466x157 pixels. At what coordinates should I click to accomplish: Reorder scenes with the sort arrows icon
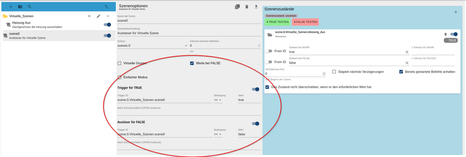coord(107,7)
